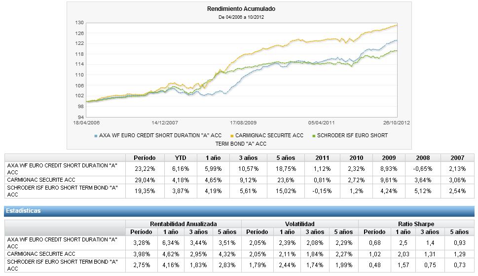Click the yellow Carmignac Securite legend swatch
This screenshot has width=478, height=276.
pyautogui.click(x=232, y=136)
